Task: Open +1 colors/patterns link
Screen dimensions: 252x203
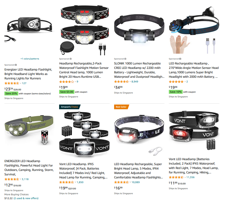Action: [30, 59]
